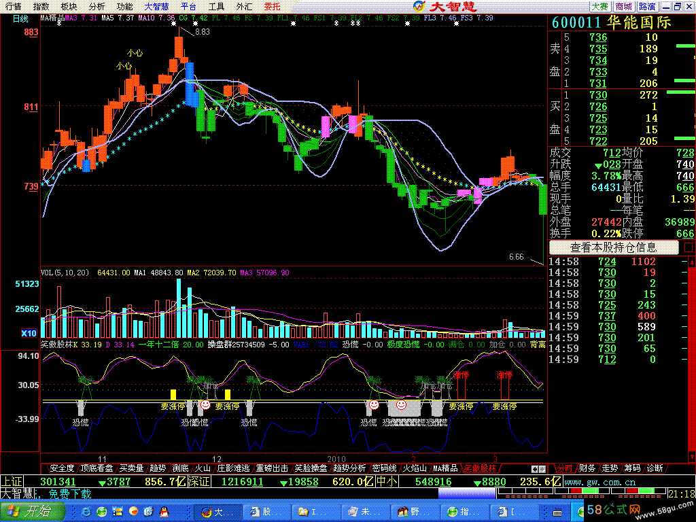Open the 板块 menu

69,7
